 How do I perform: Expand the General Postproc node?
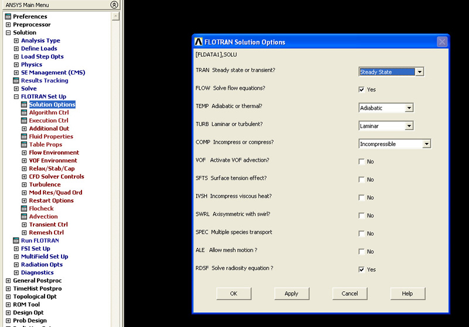click(8, 281)
